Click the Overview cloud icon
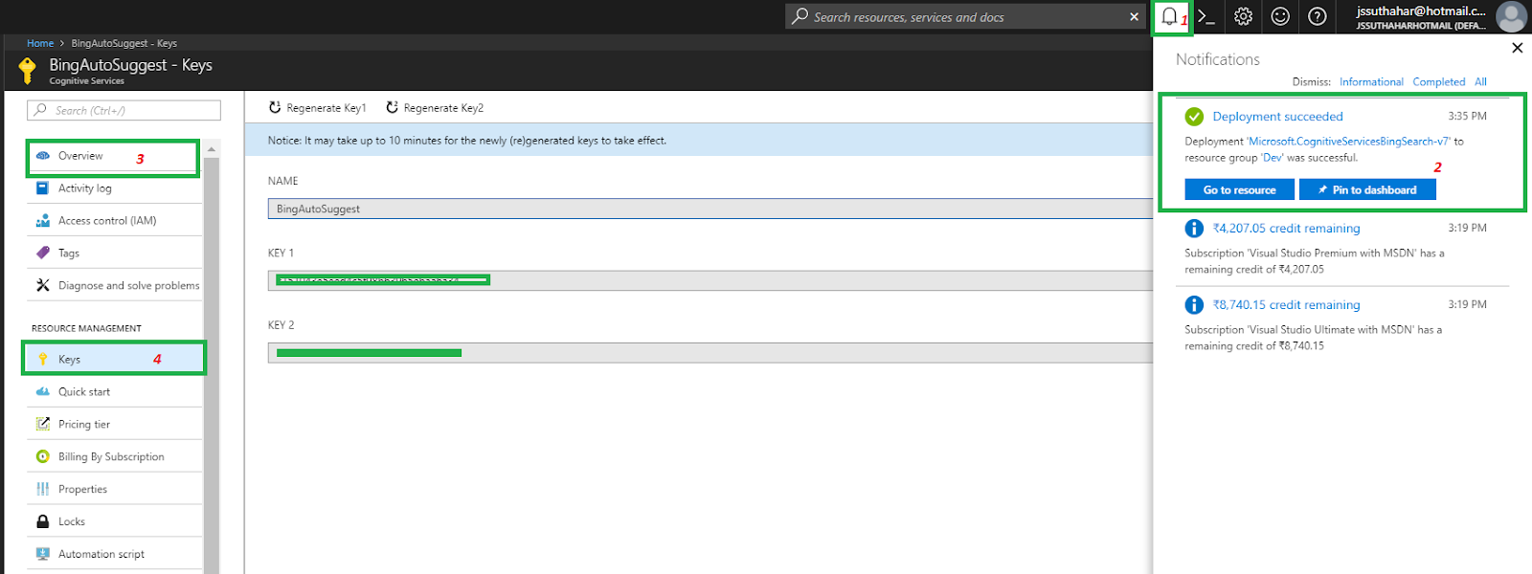The image size is (1532, 574). coord(42,156)
